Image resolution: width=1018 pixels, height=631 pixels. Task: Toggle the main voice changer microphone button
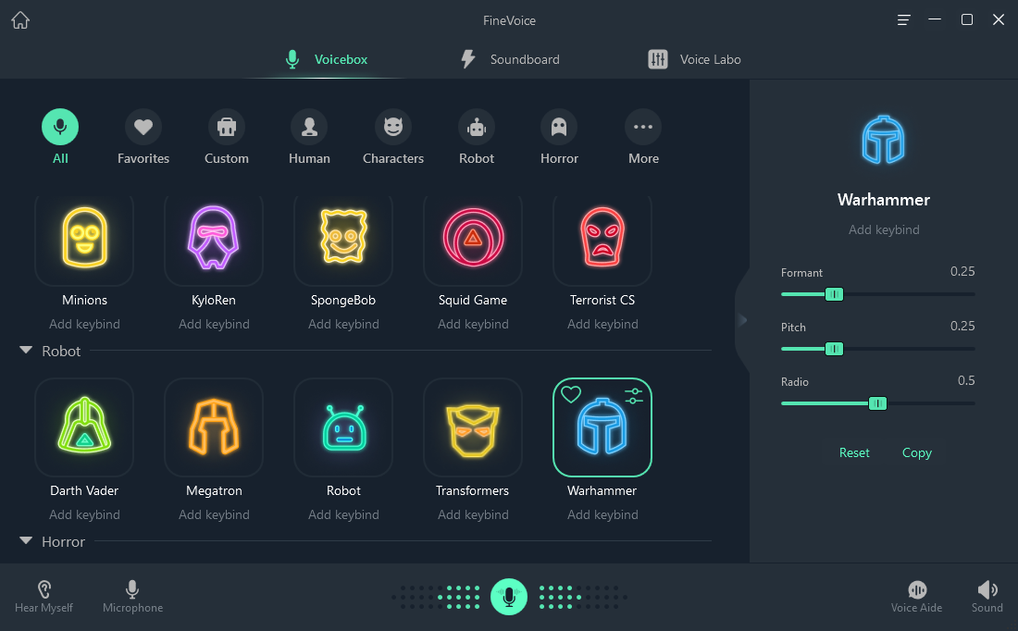509,597
